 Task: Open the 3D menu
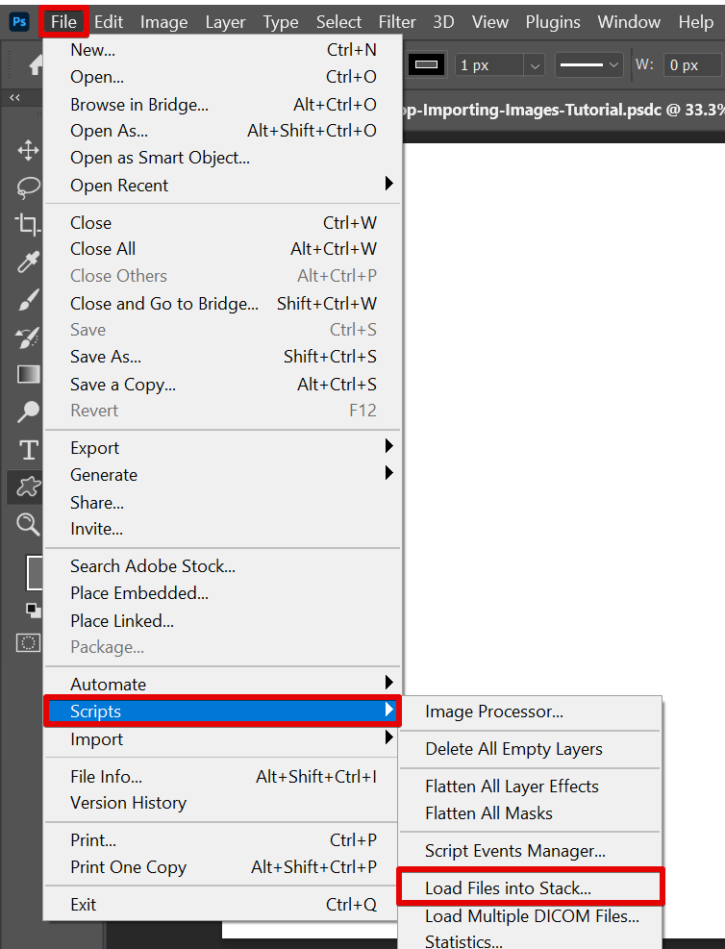point(443,22)
